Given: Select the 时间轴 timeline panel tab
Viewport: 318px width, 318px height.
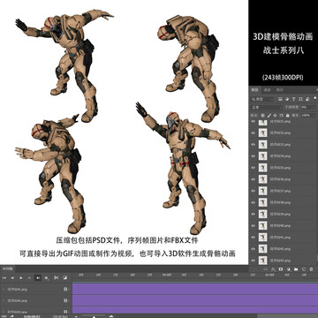Looking at the screenshot, I should (x=7, y=269).
